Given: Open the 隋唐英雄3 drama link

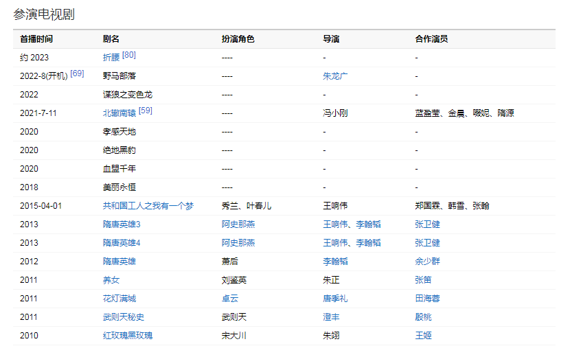Looking at the screenshot, I should (122, 224).
